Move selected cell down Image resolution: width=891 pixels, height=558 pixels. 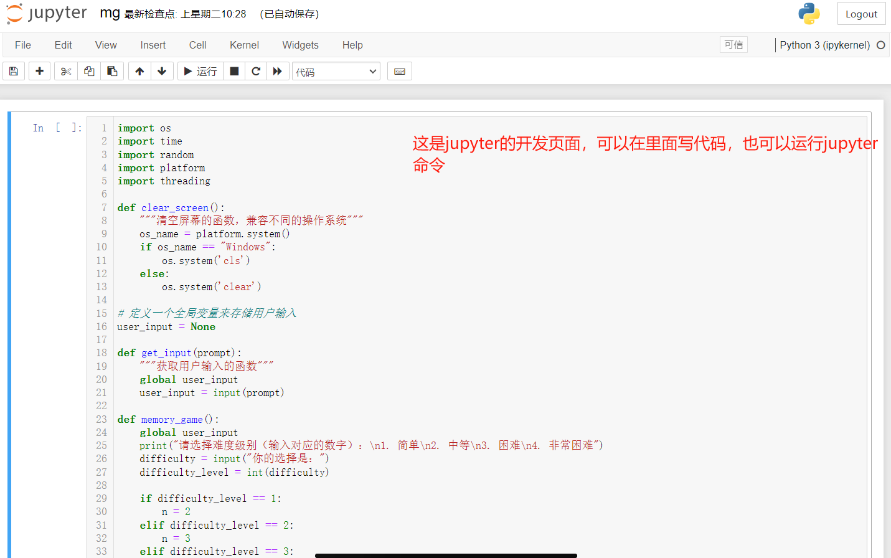[x=162, y=71]
